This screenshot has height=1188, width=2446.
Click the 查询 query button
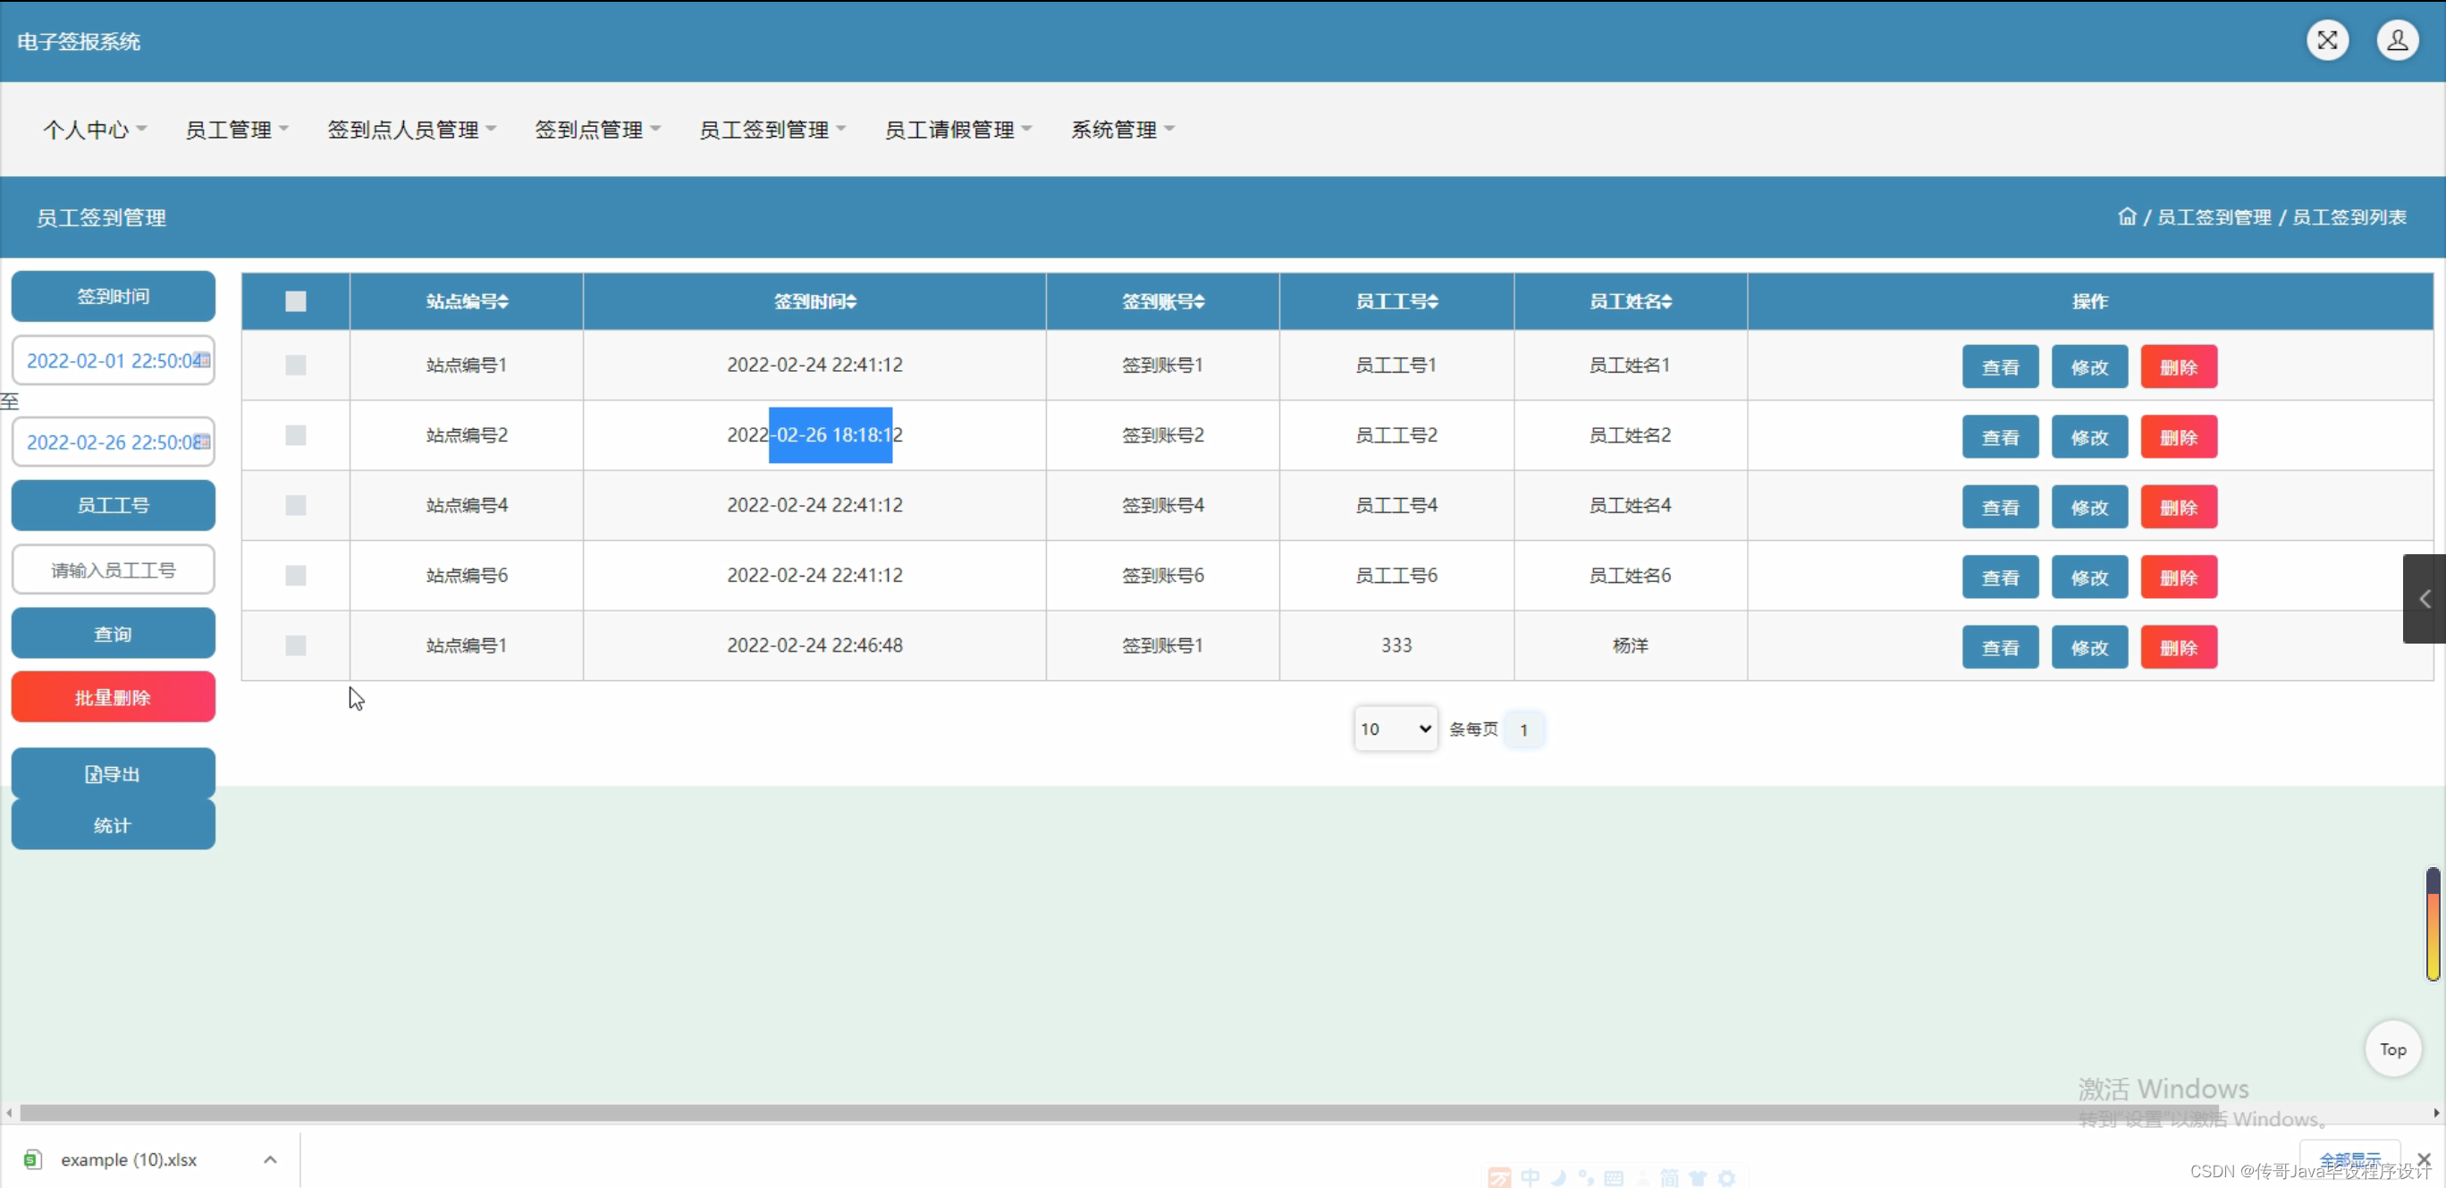click(x=113, y=633)
